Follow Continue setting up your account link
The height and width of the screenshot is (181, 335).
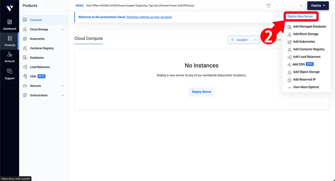[x=149, y=17]
